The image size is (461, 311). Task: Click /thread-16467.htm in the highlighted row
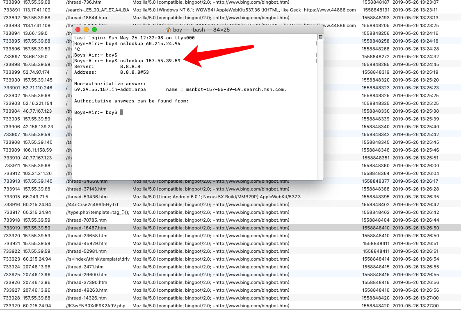[x=86, y=228]
